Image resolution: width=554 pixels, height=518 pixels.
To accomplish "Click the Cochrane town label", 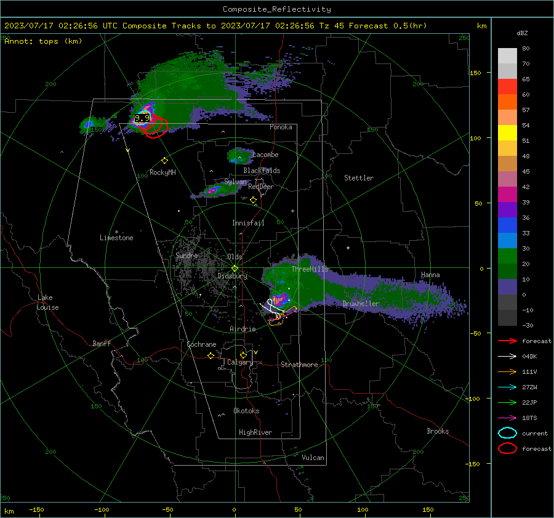I will [x=201, y=344].
